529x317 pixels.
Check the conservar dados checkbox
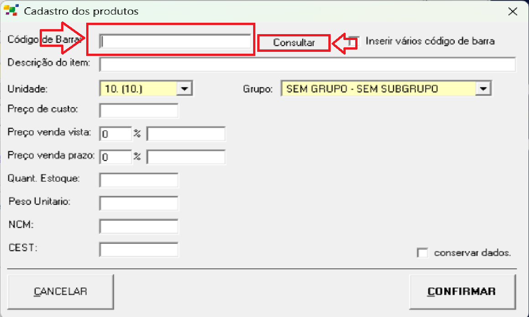(423, 253)
